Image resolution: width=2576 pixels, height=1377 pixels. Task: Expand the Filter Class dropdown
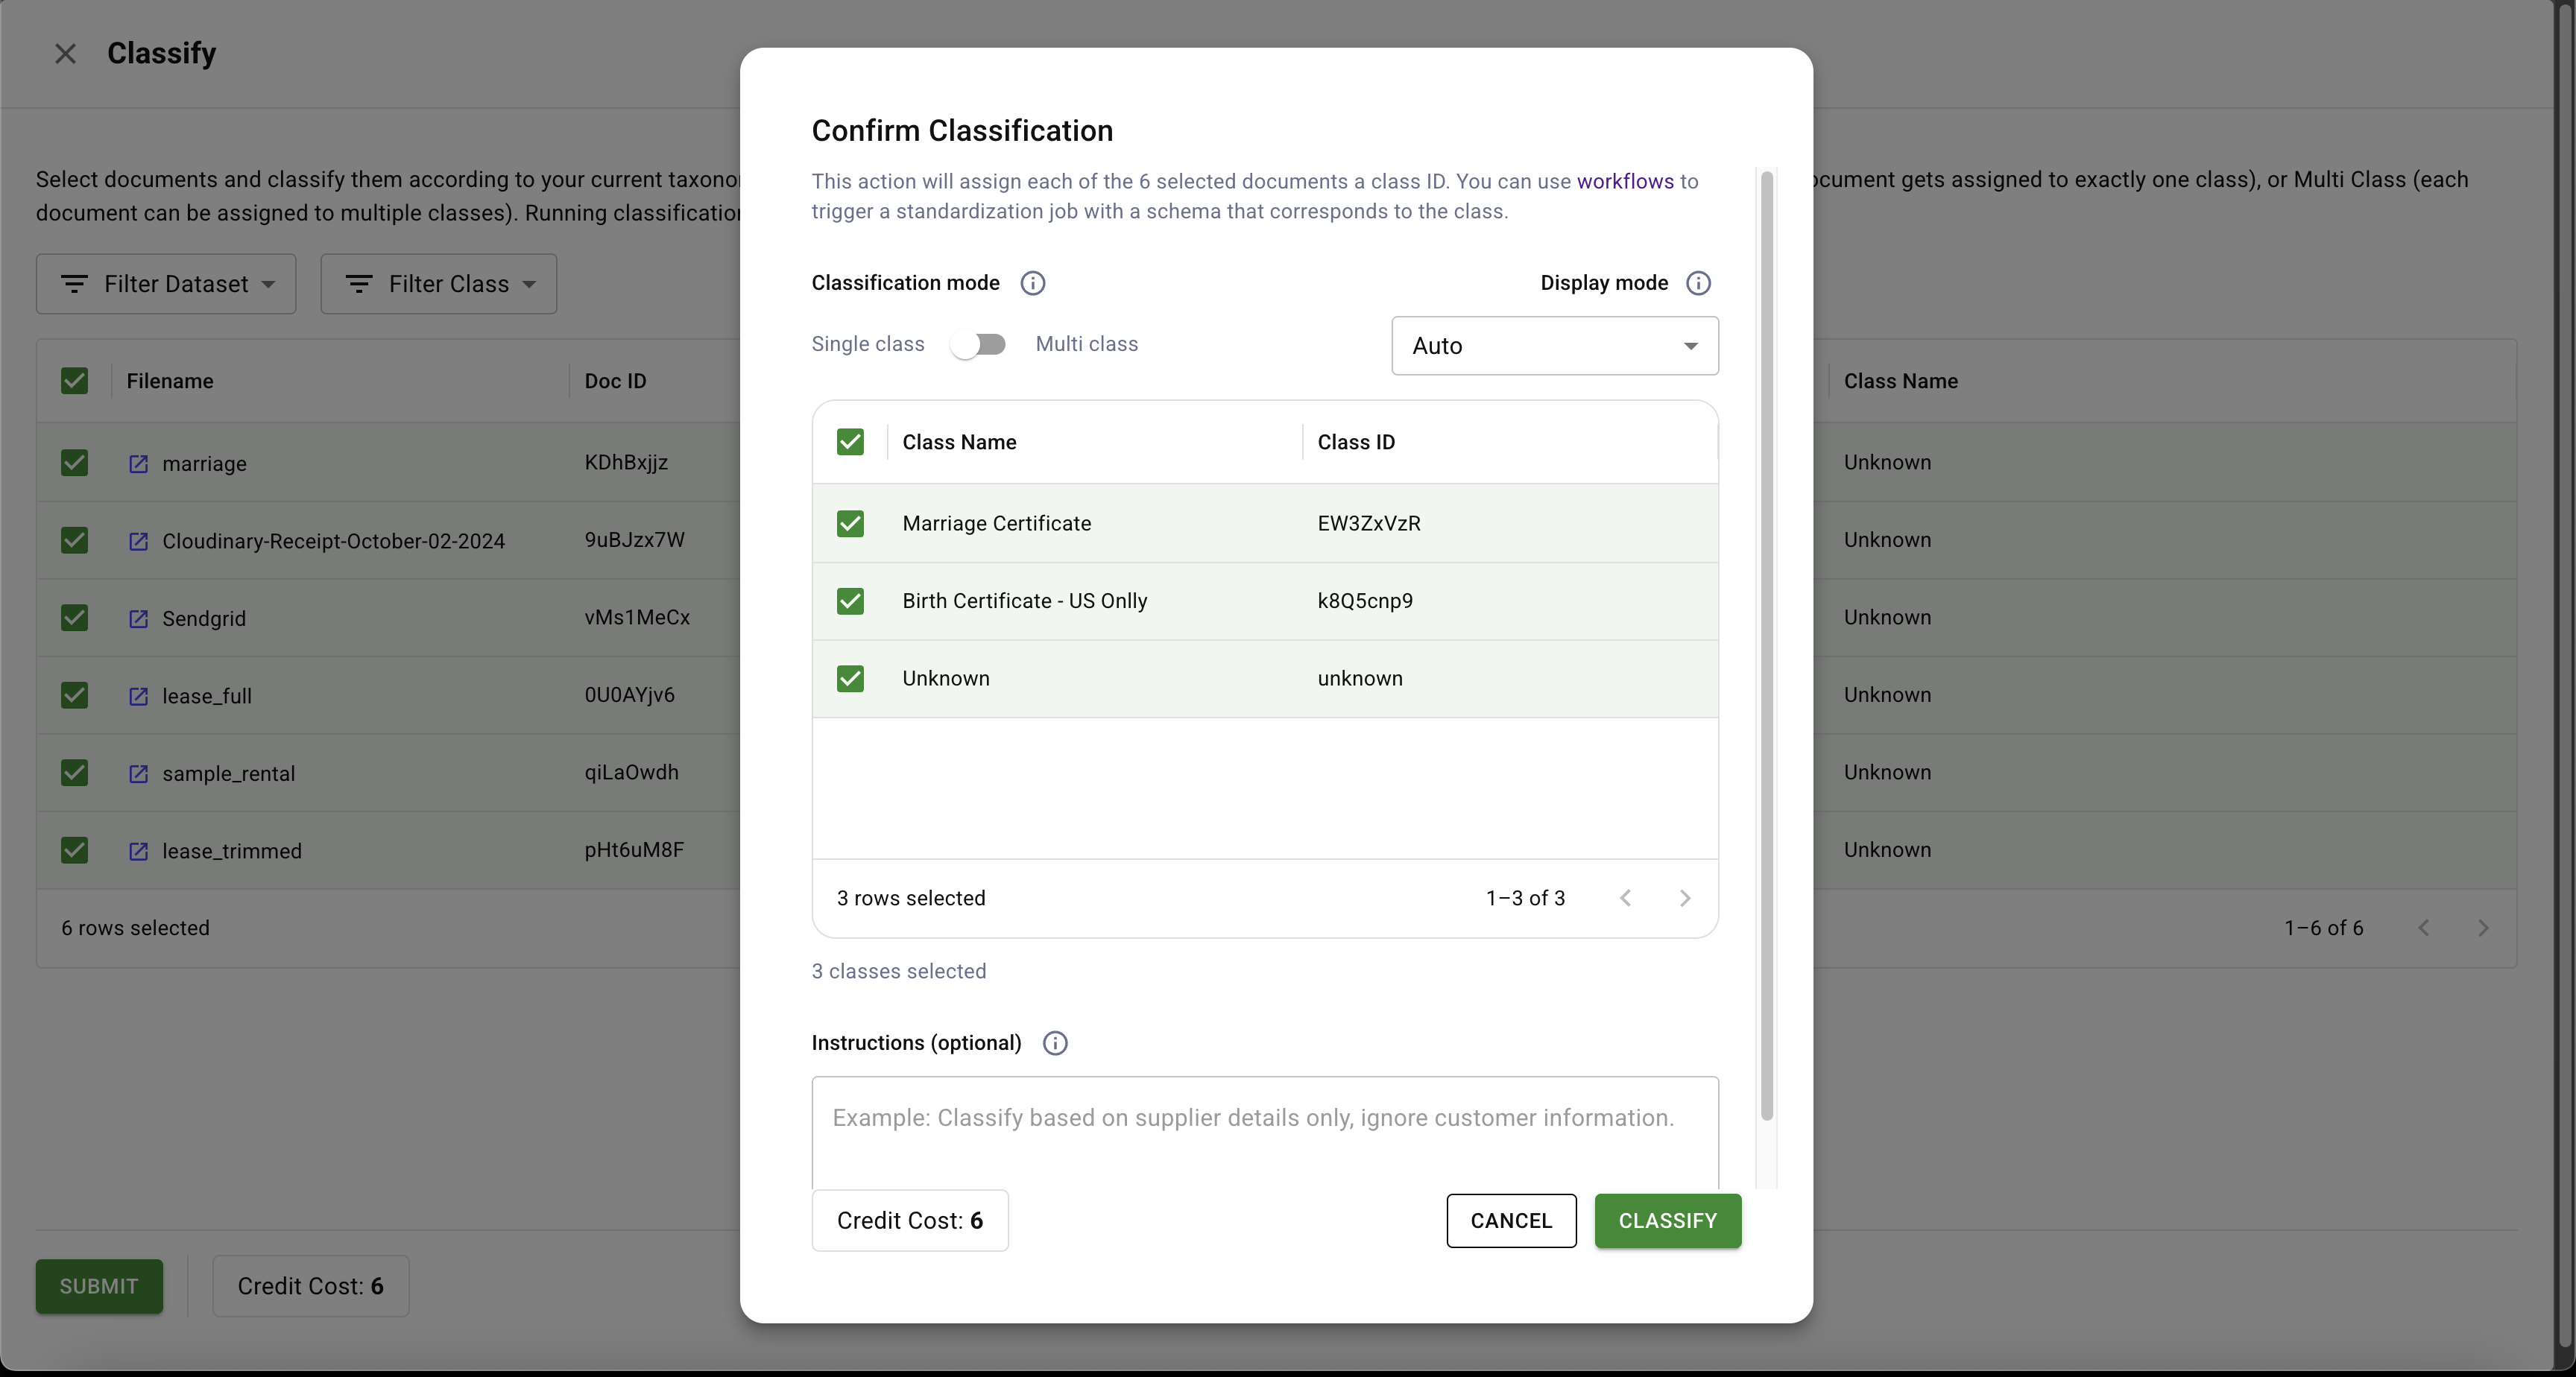point(439,284)
